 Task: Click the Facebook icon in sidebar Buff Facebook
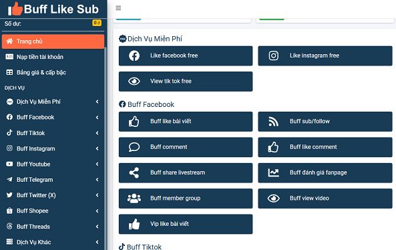click(x=9, y=117)
